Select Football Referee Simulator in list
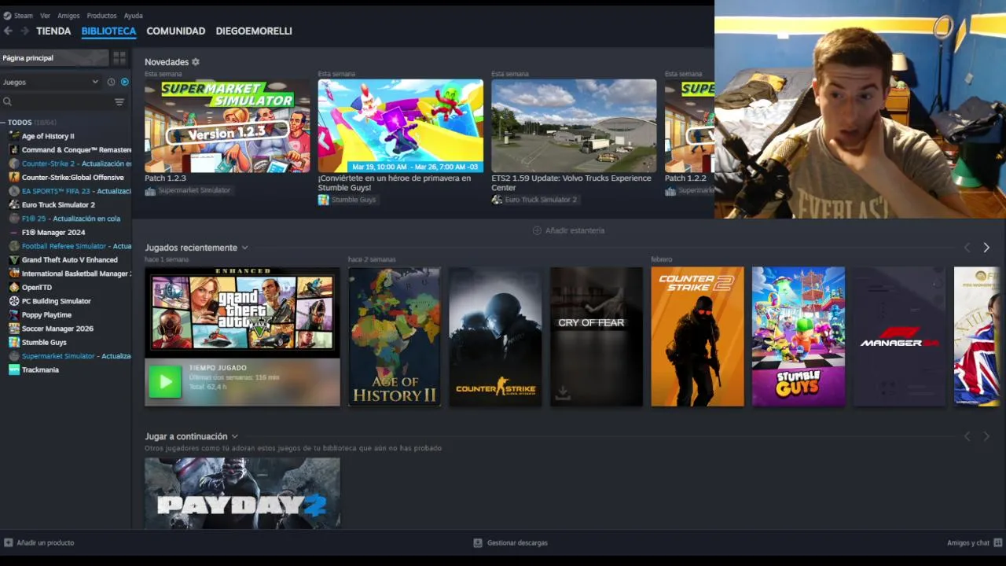 click(76, 246)
